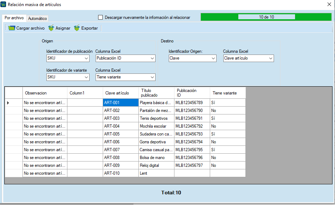Select the ART-004 cell
The width and height of the screenshot is (335, 205).
[x=121, y=126]
